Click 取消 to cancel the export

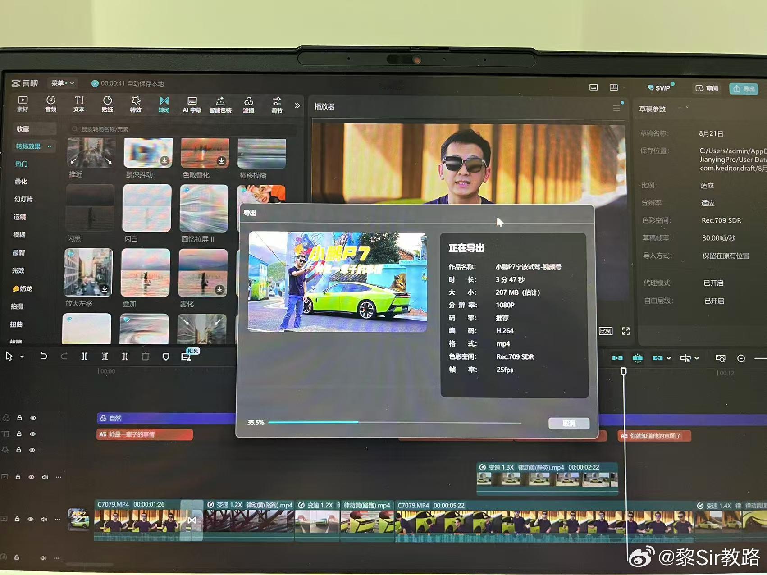pos(569,423)
